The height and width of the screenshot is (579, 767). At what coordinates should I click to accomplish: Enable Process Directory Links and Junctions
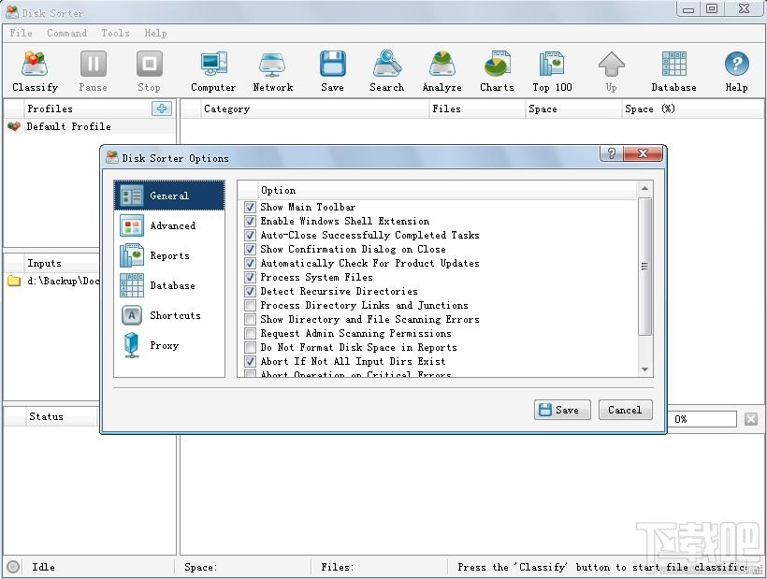pos(250,305)
